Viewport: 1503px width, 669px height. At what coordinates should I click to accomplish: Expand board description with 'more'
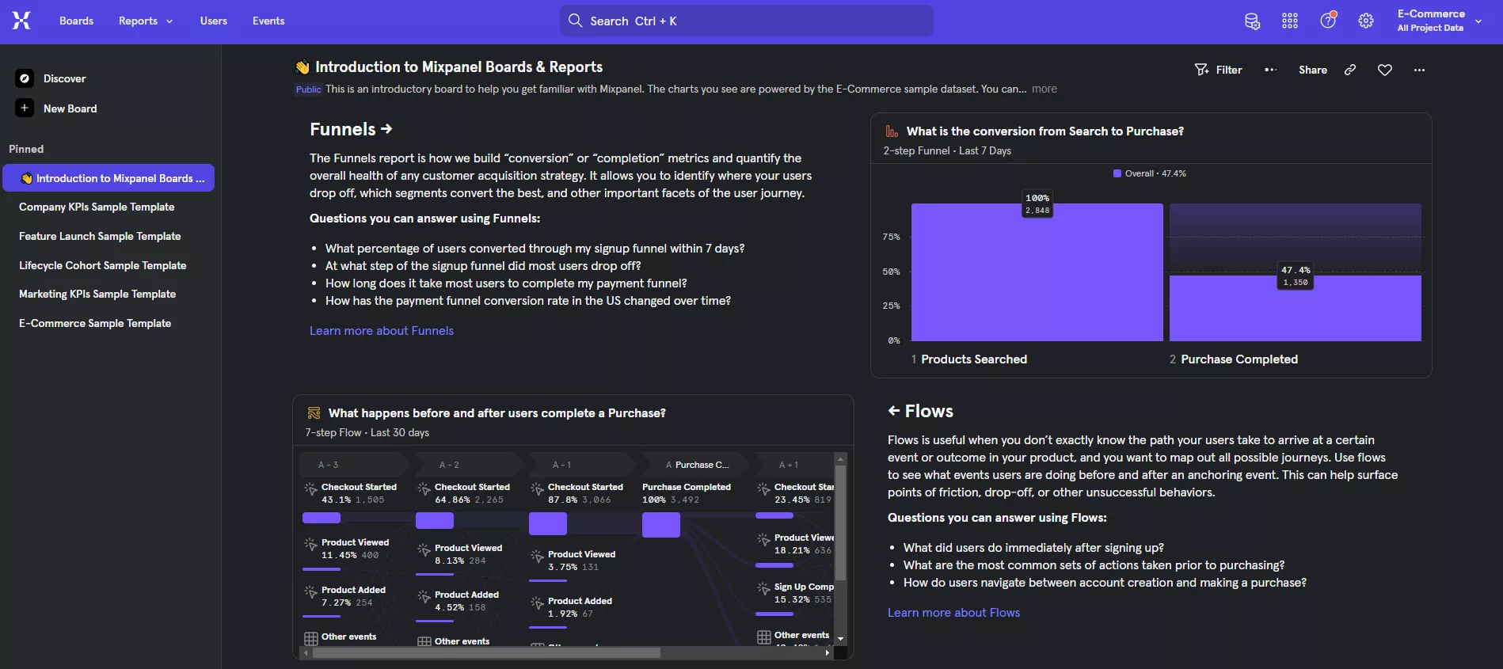1044,89
